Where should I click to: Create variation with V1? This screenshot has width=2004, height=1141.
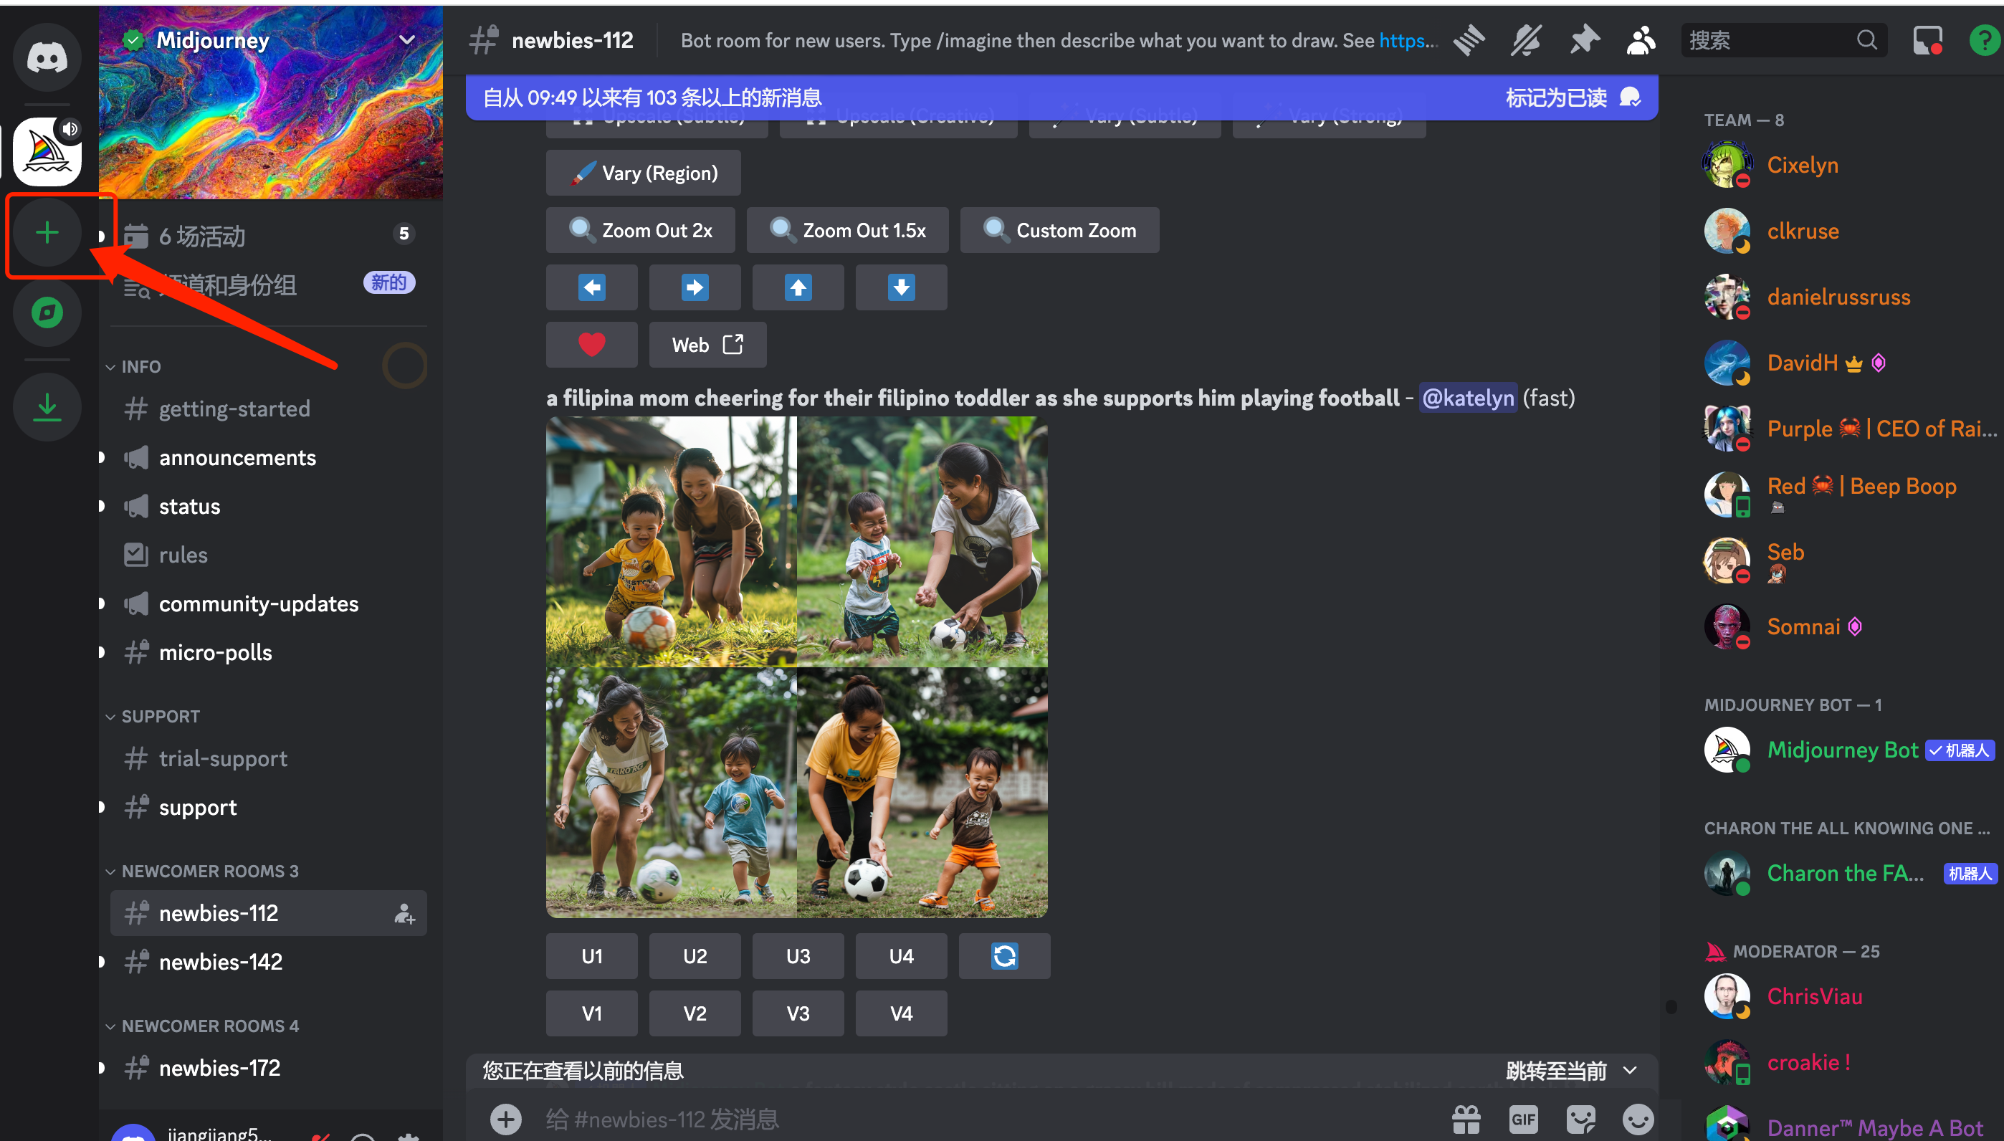click(x=591, y=1013)
